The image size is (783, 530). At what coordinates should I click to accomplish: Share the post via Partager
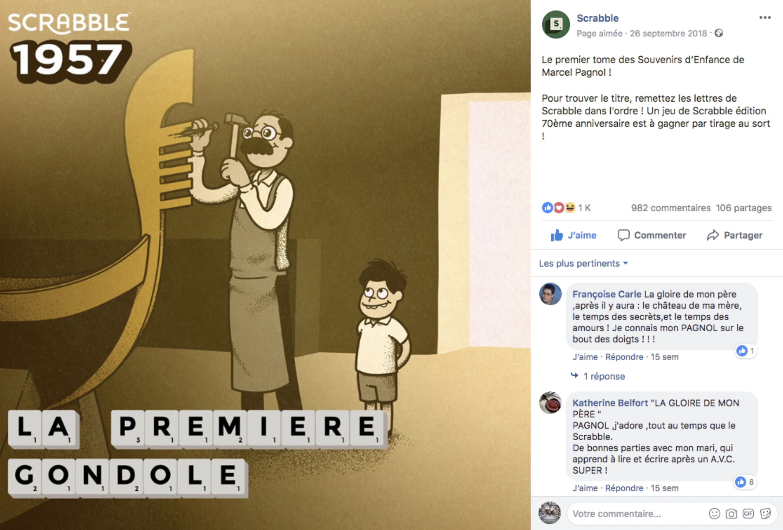(x=734, y=235)
